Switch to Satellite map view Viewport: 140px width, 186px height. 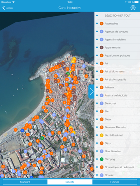70,182
